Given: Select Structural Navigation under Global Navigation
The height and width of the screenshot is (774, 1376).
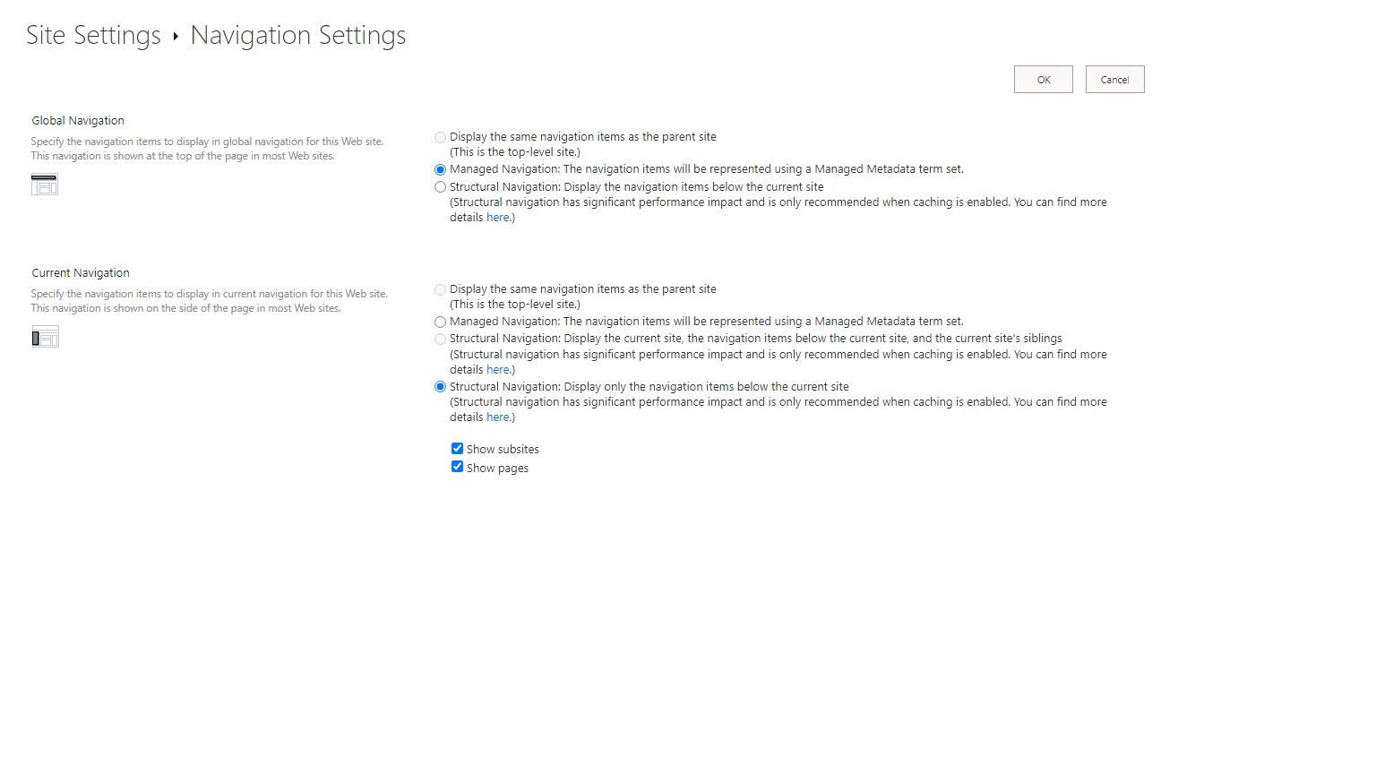Looking at the screenshot, I should tap(440, 186).
